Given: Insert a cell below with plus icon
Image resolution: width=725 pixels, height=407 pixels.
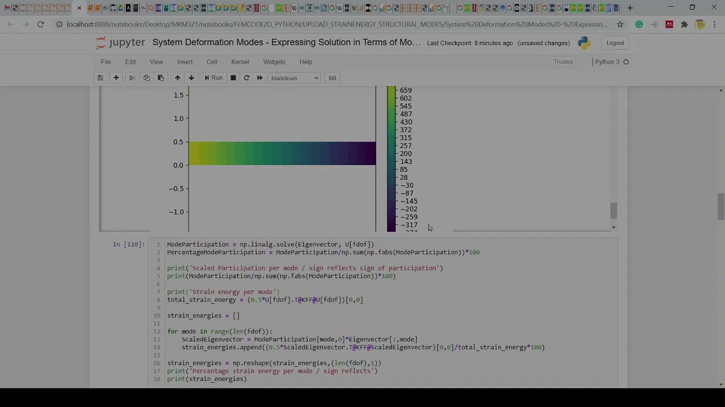Looking at the screenshot, I should (116, 78).
